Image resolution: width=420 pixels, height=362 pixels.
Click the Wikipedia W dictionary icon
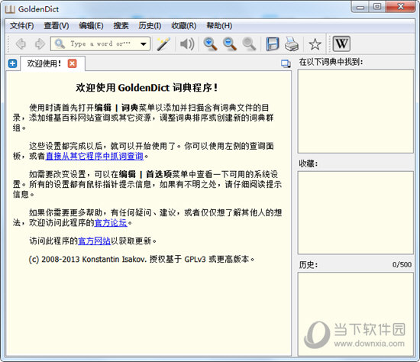point(341,44)
